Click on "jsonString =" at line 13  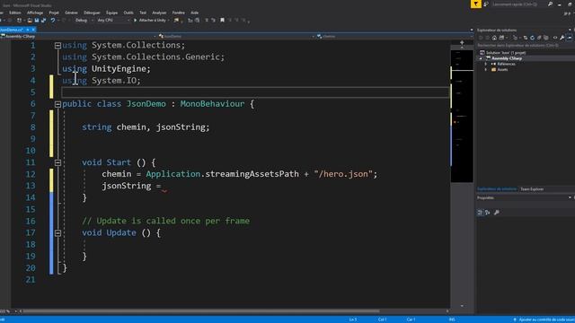click(131, 186)
